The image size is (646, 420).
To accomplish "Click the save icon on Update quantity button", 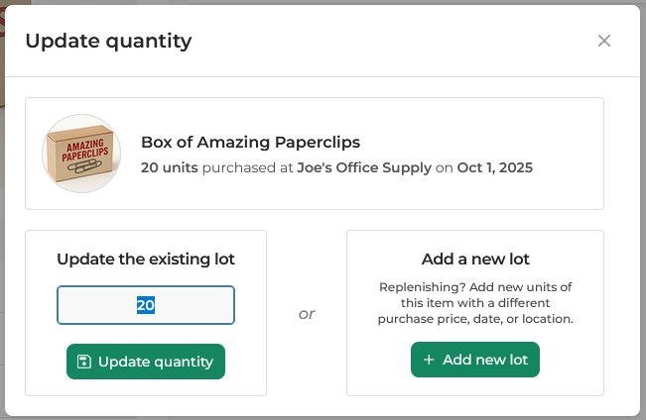I will pos(83,362).
